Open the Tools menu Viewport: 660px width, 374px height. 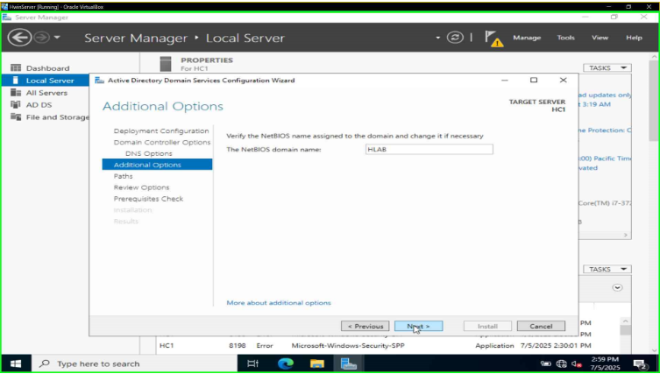[x=565, y=38]
